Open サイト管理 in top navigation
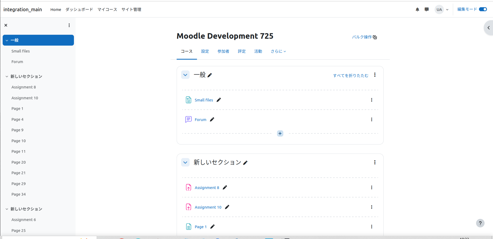 (x=131, y=9)
